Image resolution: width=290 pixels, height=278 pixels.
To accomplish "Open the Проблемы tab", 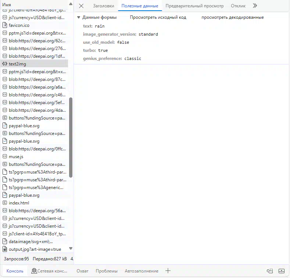I will [x=107, y=271].
